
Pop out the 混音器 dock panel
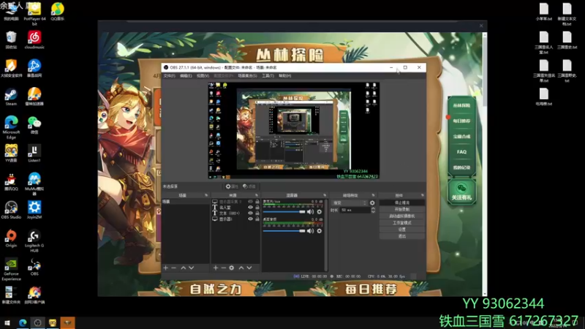(325, 195)
